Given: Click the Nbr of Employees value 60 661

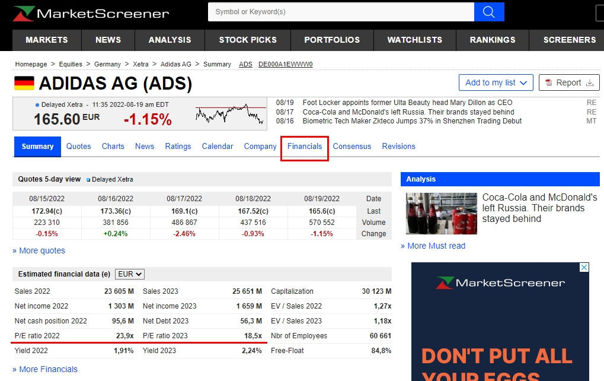Looking at the screenshot, I should tap(380, 336).
